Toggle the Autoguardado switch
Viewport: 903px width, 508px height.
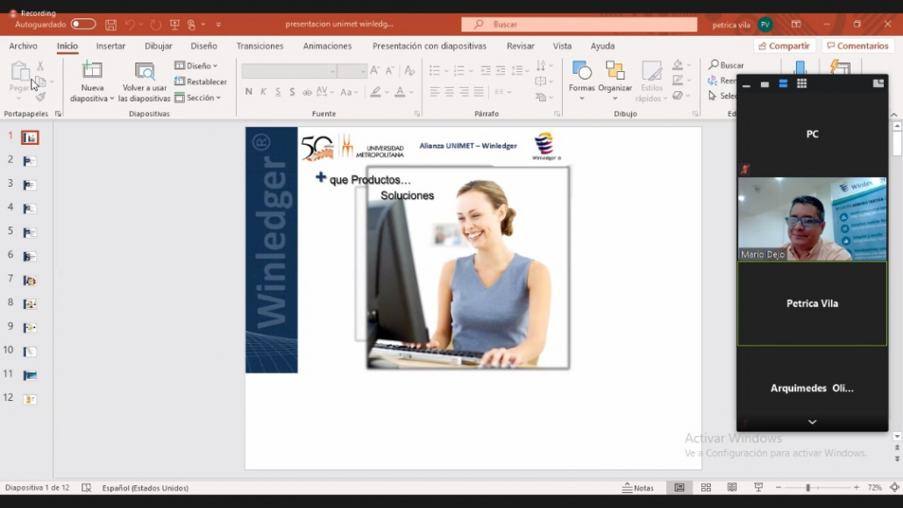pyautogui.click(x=83, y=25)
